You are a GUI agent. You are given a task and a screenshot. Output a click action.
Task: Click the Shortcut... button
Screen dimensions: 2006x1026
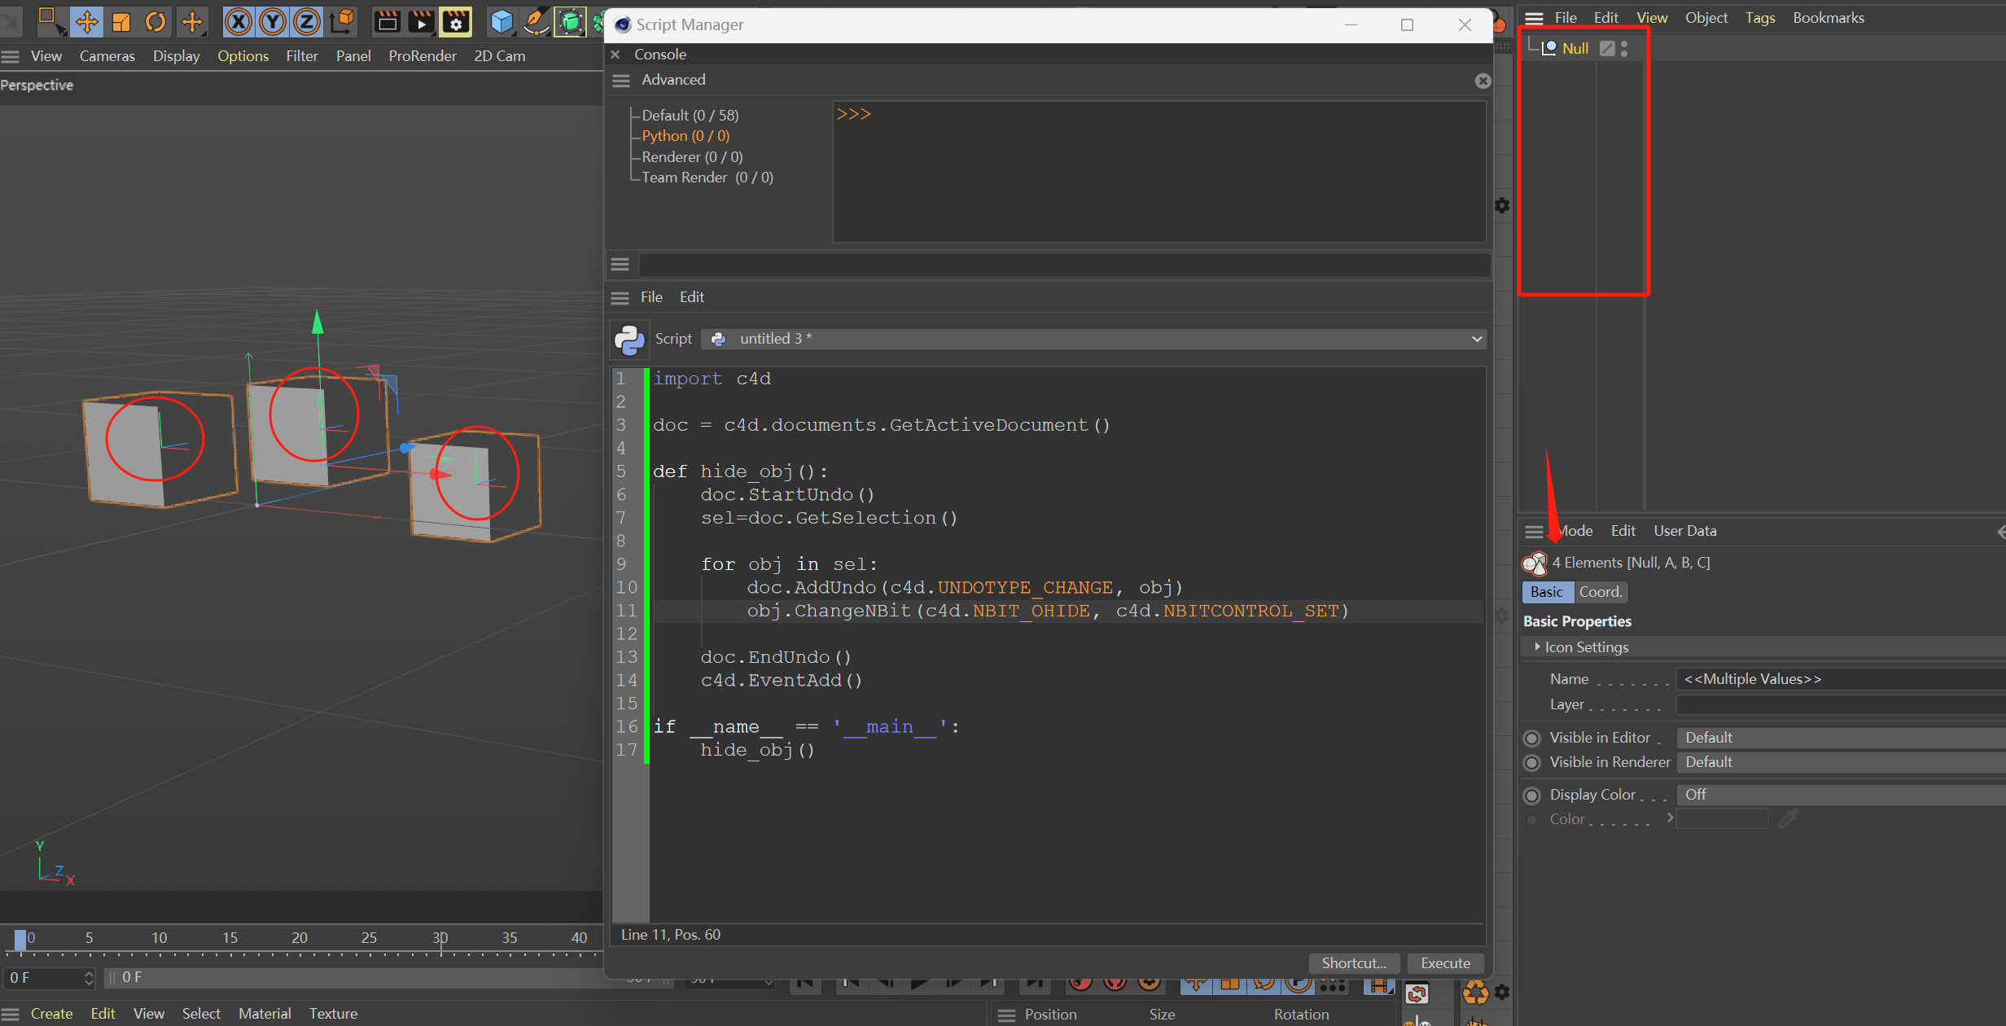coord(1353,963)
